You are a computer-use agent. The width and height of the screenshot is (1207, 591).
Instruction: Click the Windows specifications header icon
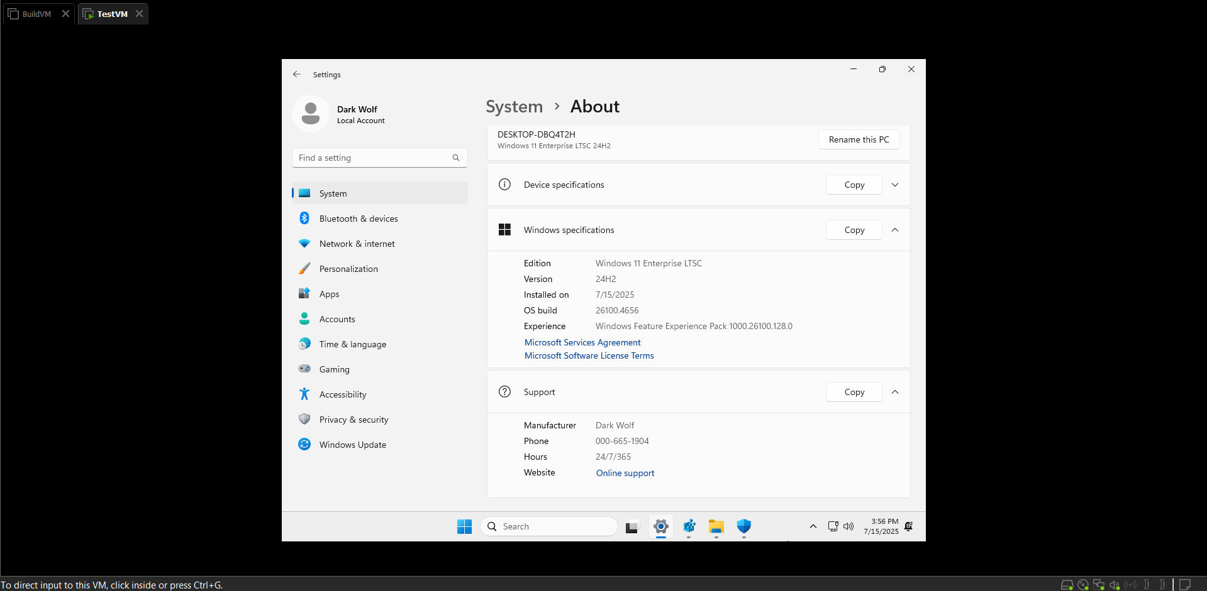pyautogui.click(x=504, y=230)
